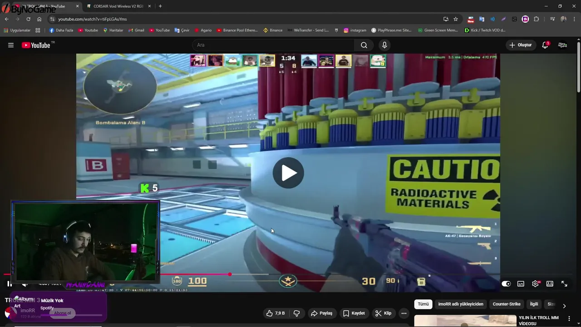The width and height of the screenshot is (581, 327).
Task: Click the search magnifier button
Action: 364,45
